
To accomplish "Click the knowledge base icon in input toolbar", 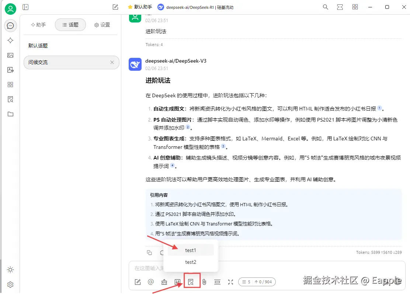I will 191,282.
